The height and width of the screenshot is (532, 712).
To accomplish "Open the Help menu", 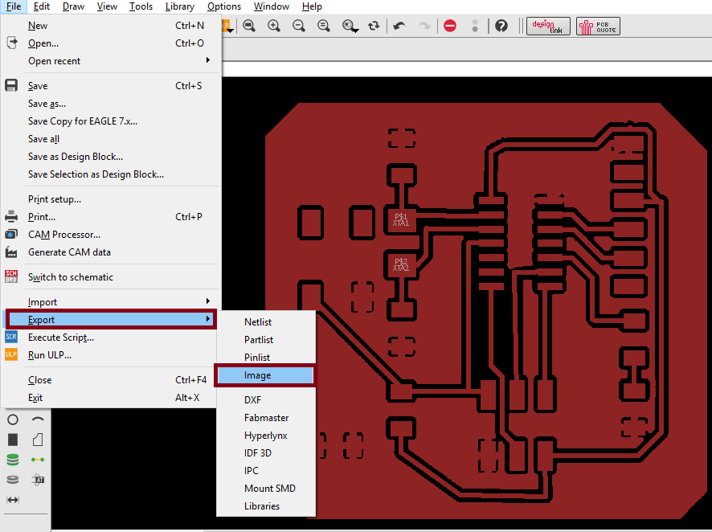I will pyautogui.click(x=312, y=6).
